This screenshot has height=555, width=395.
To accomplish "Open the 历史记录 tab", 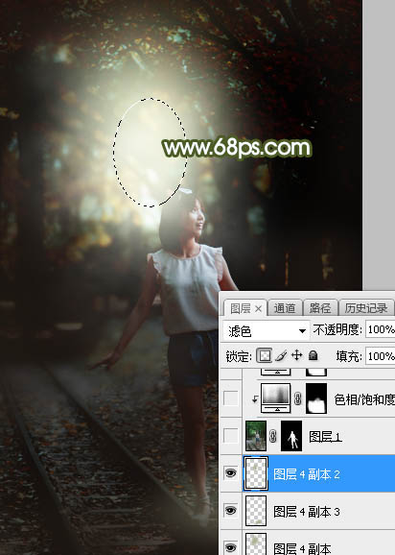I will (x=366, y=308).
